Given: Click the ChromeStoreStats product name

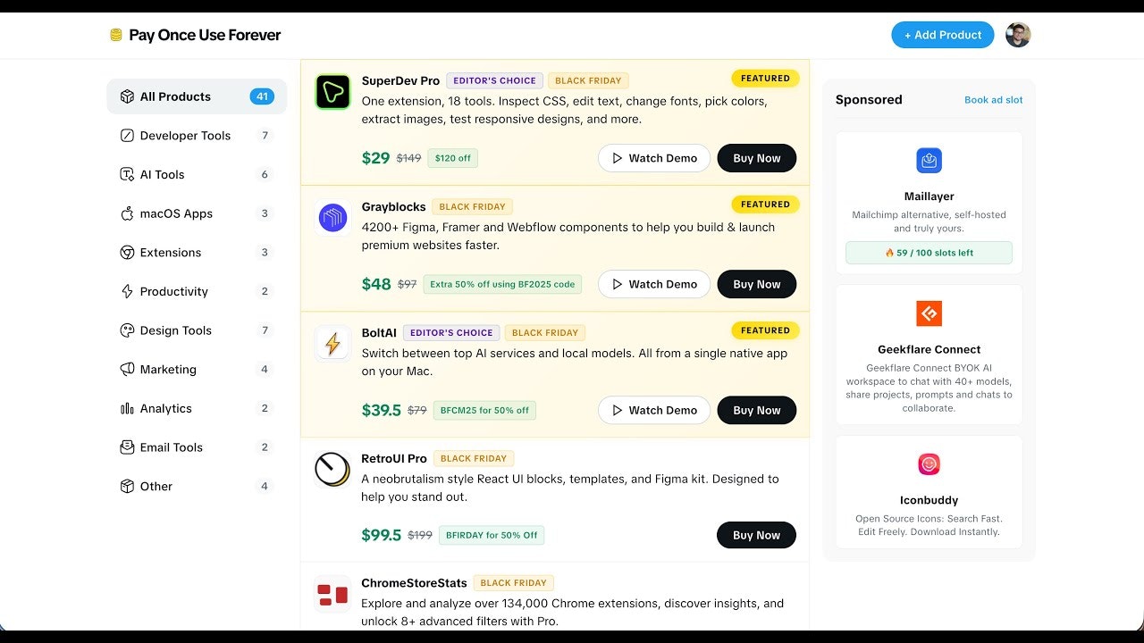Looking at the screenshot, I should coord(415,583).
